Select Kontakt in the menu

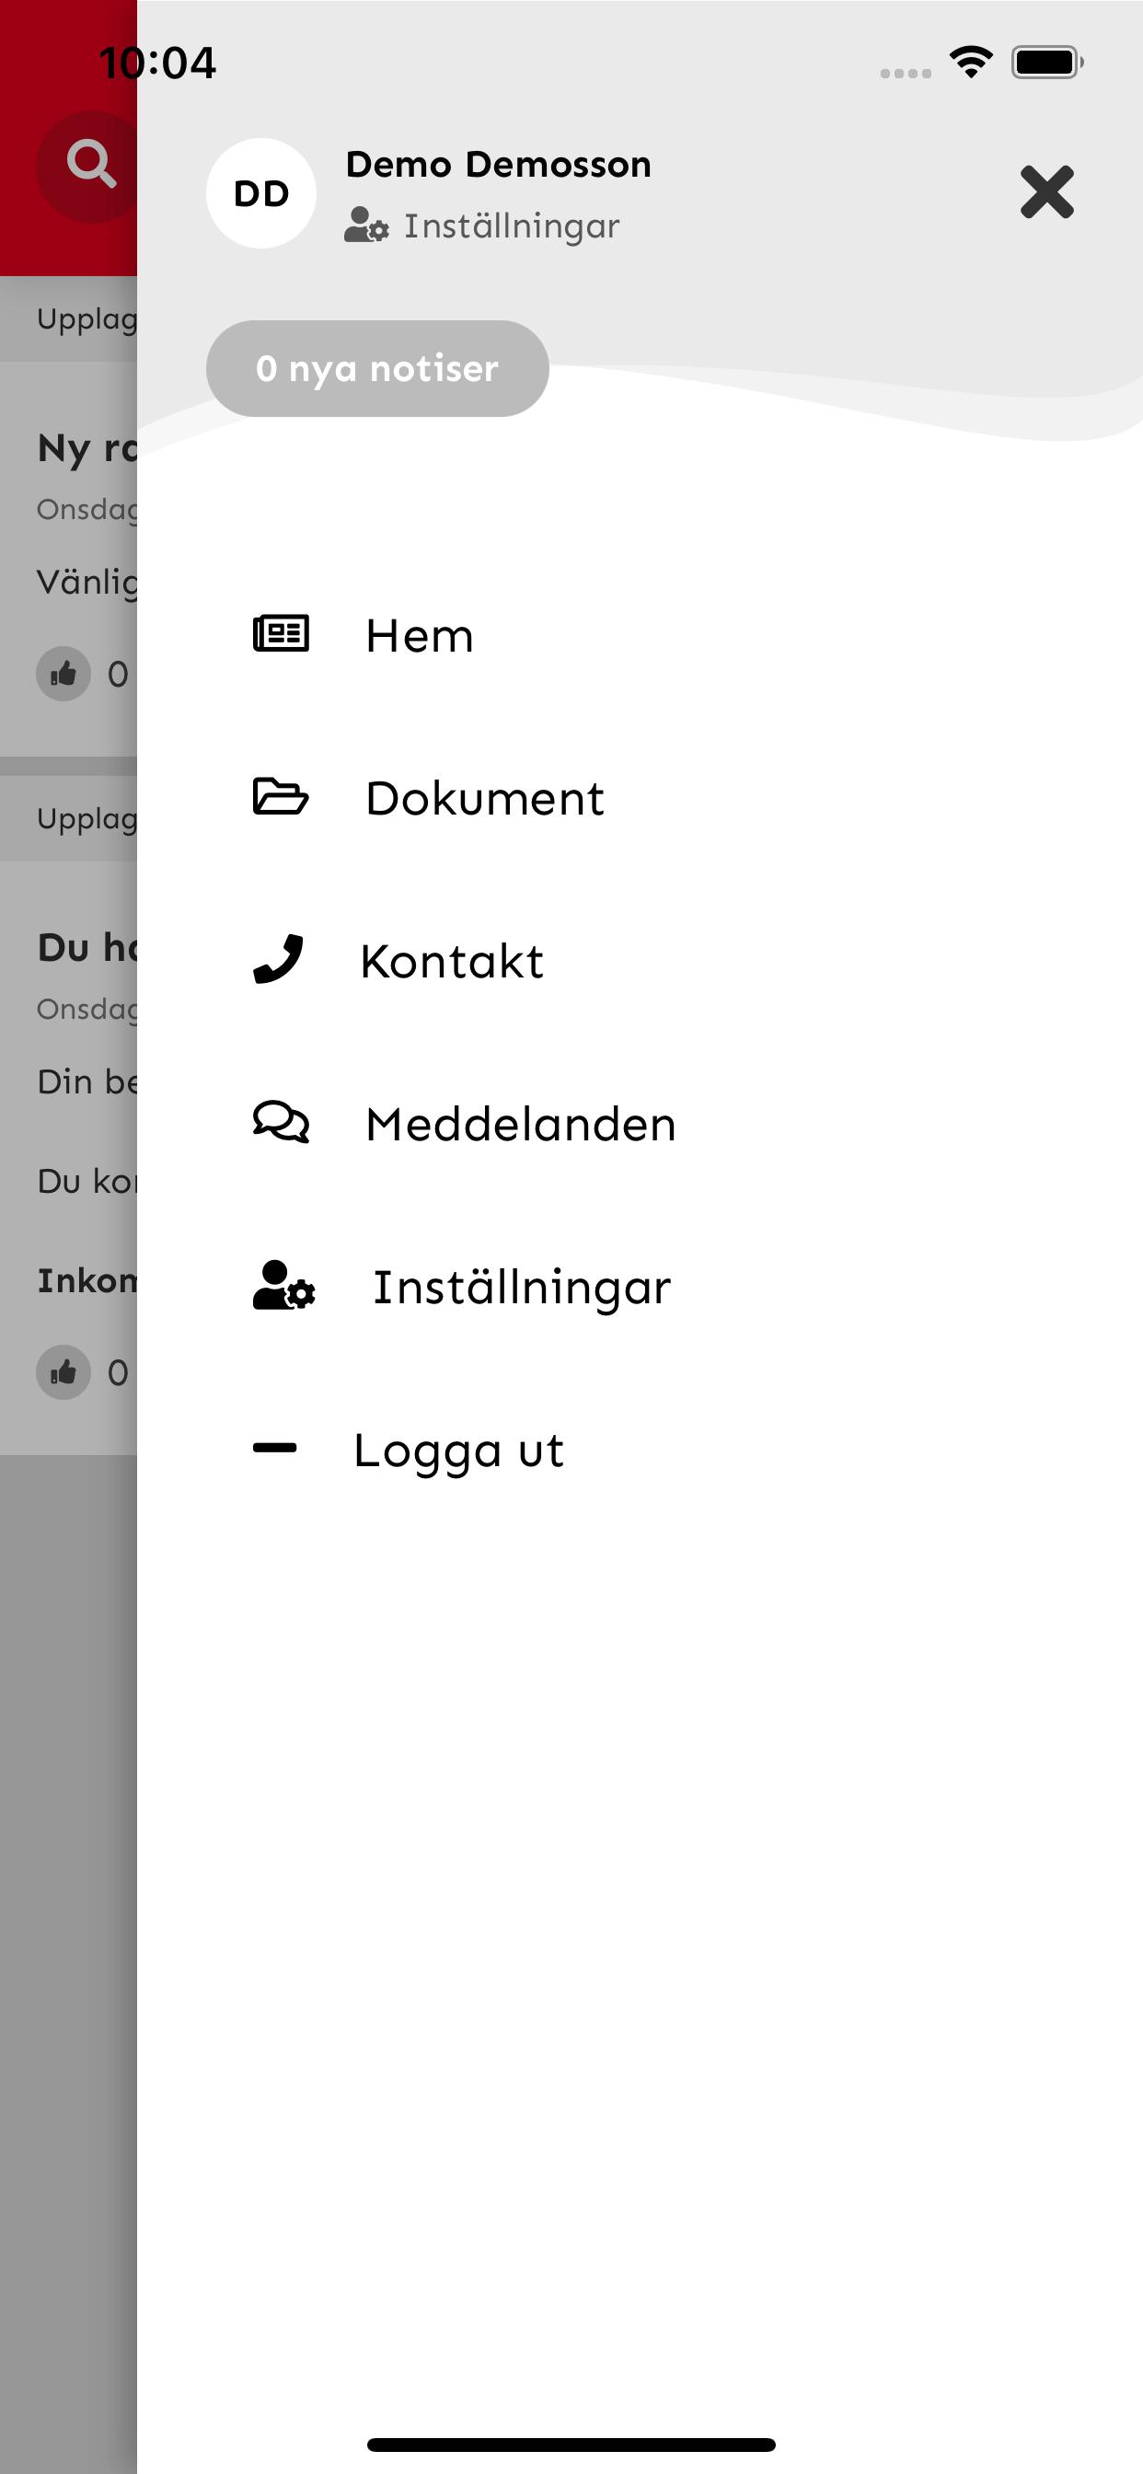452,962
